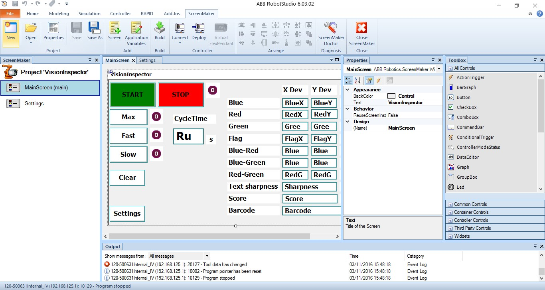Click the Close ScreenMaker icon
This screenshot has height=290, width=545.
[x=361, y=28]
